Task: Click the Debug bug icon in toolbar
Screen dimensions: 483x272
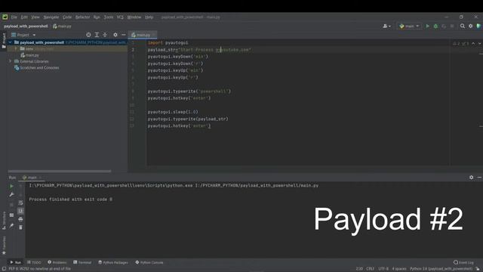Action: [435, 26]
